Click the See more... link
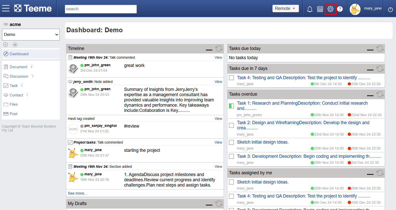This screenshot has width=396, height=210. pos(78,193)
